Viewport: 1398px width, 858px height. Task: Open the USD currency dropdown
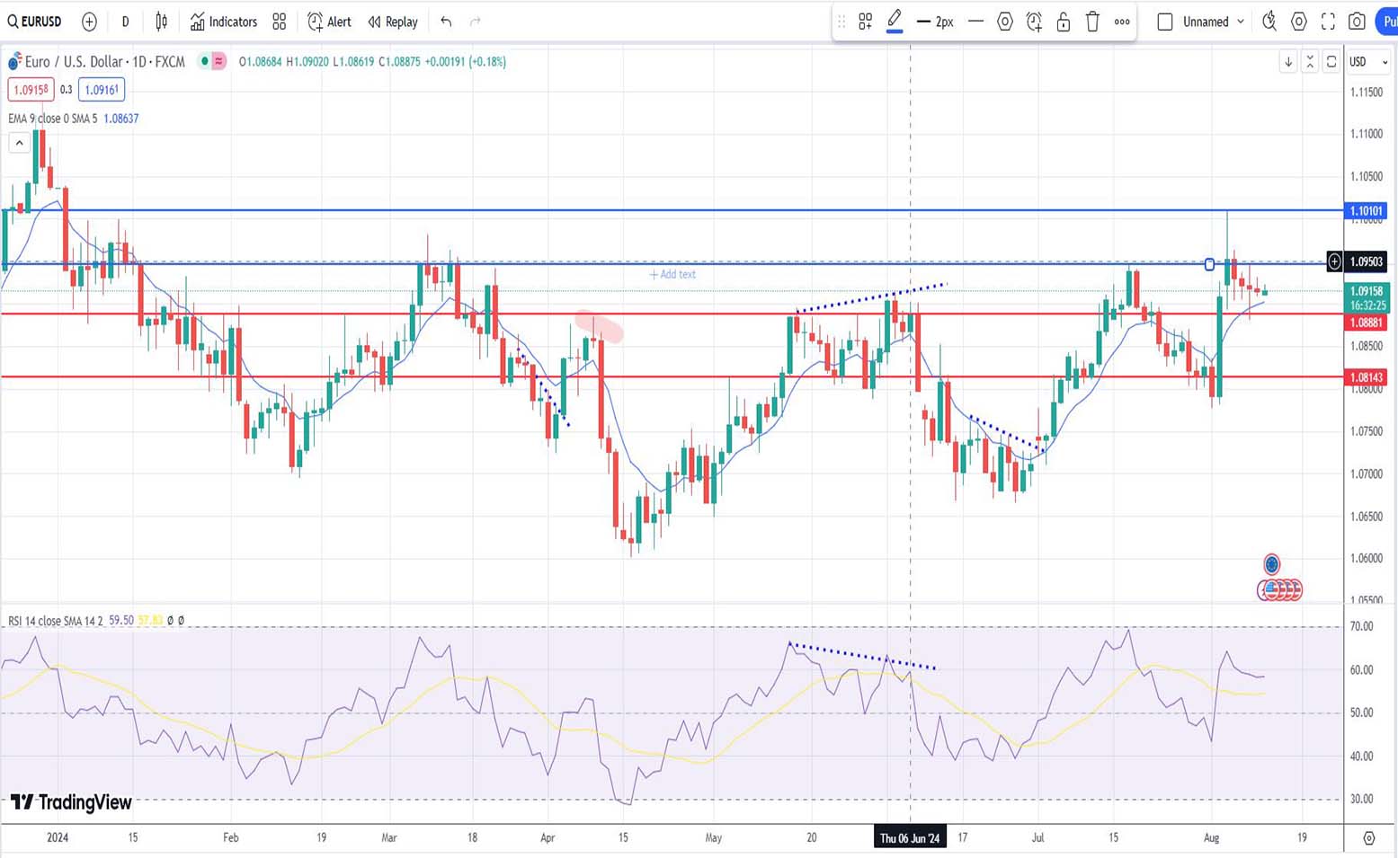tap(1368, 62)
